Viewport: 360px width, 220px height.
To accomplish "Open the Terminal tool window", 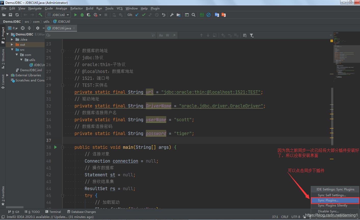I will click(53, 212).
